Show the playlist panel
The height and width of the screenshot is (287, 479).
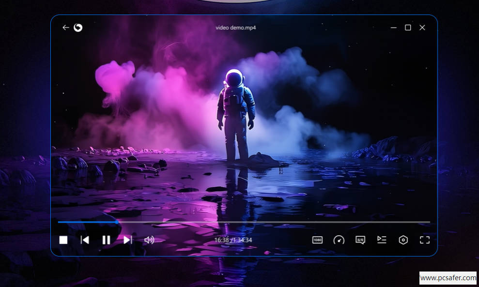coord(382,240)
